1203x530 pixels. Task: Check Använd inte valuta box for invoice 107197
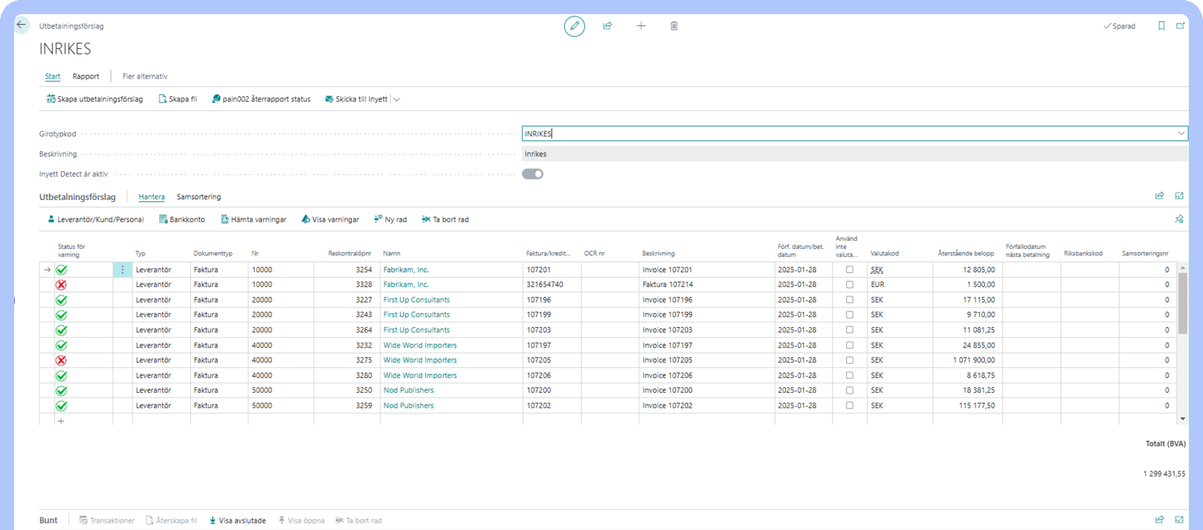(850, 346)
